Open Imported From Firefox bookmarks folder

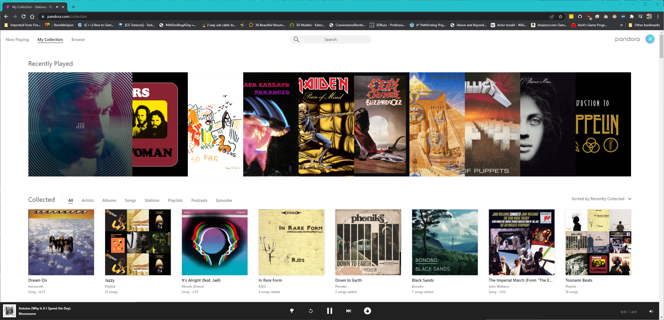coord(23,25)
